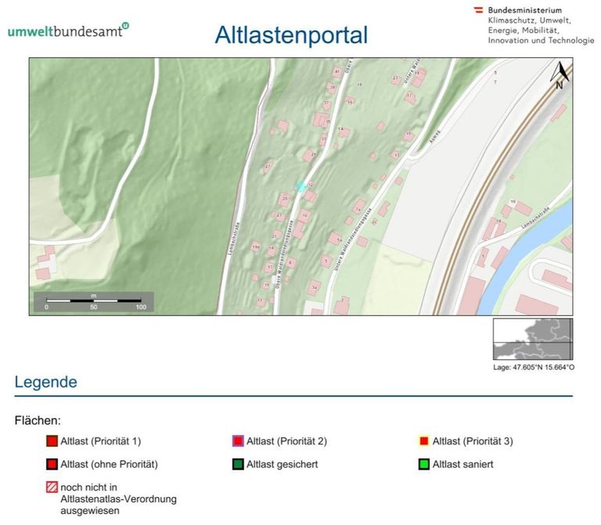Viewport: 601px width, 525px height.
Task: Click the umweltbundesamt logo
Action: [x=68, y=31]
